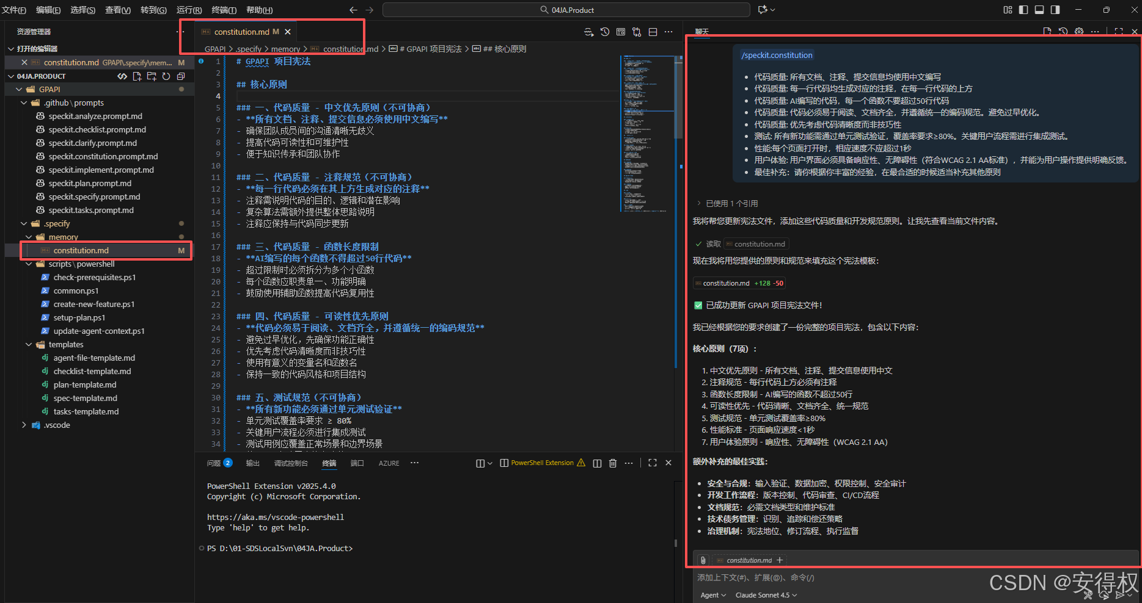Start a new chat with the document icon

point(1047,31)
